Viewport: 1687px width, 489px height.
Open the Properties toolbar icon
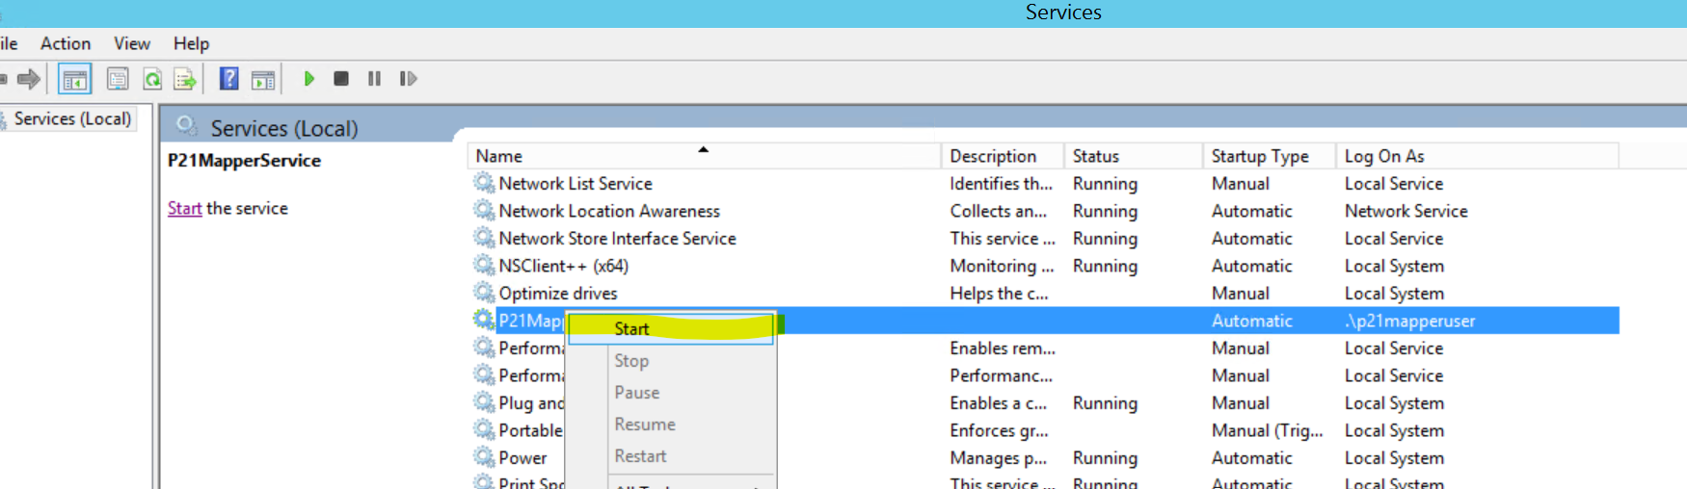(x=118, y=79)
